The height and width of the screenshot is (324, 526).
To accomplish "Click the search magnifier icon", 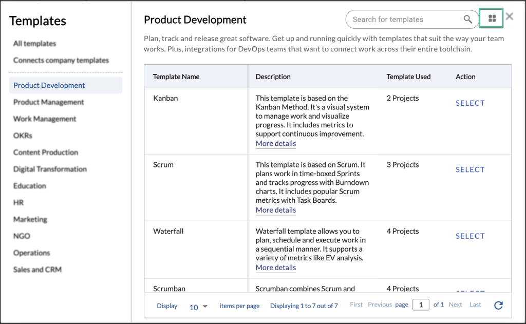I will pyautogui.click(x=467, y=20).
